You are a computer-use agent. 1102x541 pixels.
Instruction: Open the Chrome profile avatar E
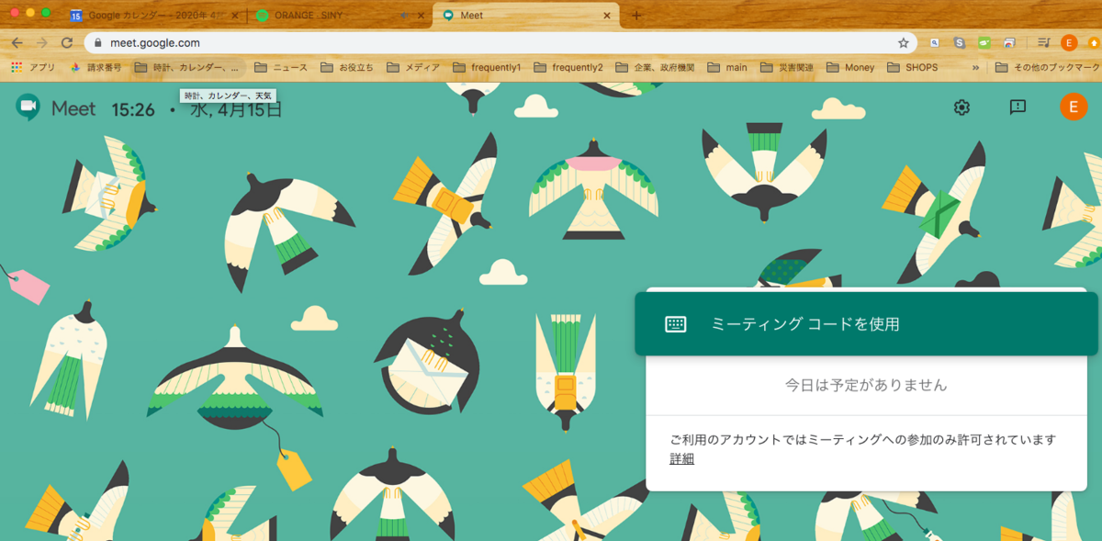point(1069,42)
